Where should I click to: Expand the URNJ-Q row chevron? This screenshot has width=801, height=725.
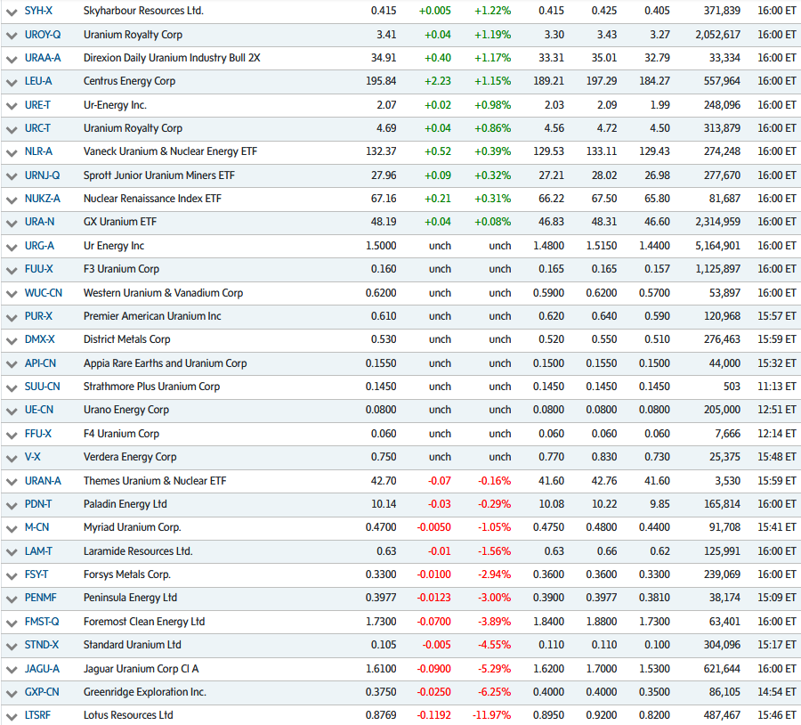12,176
